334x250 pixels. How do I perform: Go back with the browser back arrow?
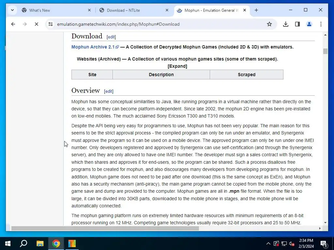(13, 24)
